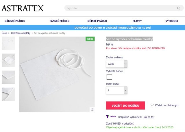Image resolution: width=185 pixels, height=132 pixels.
Task: Click the search magnifier icon
Action: point(178,8)
